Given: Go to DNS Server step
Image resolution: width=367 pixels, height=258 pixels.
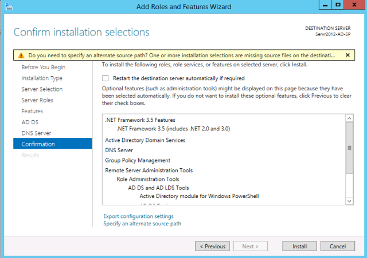Looking at the screenshot, I should pos(36,133).
